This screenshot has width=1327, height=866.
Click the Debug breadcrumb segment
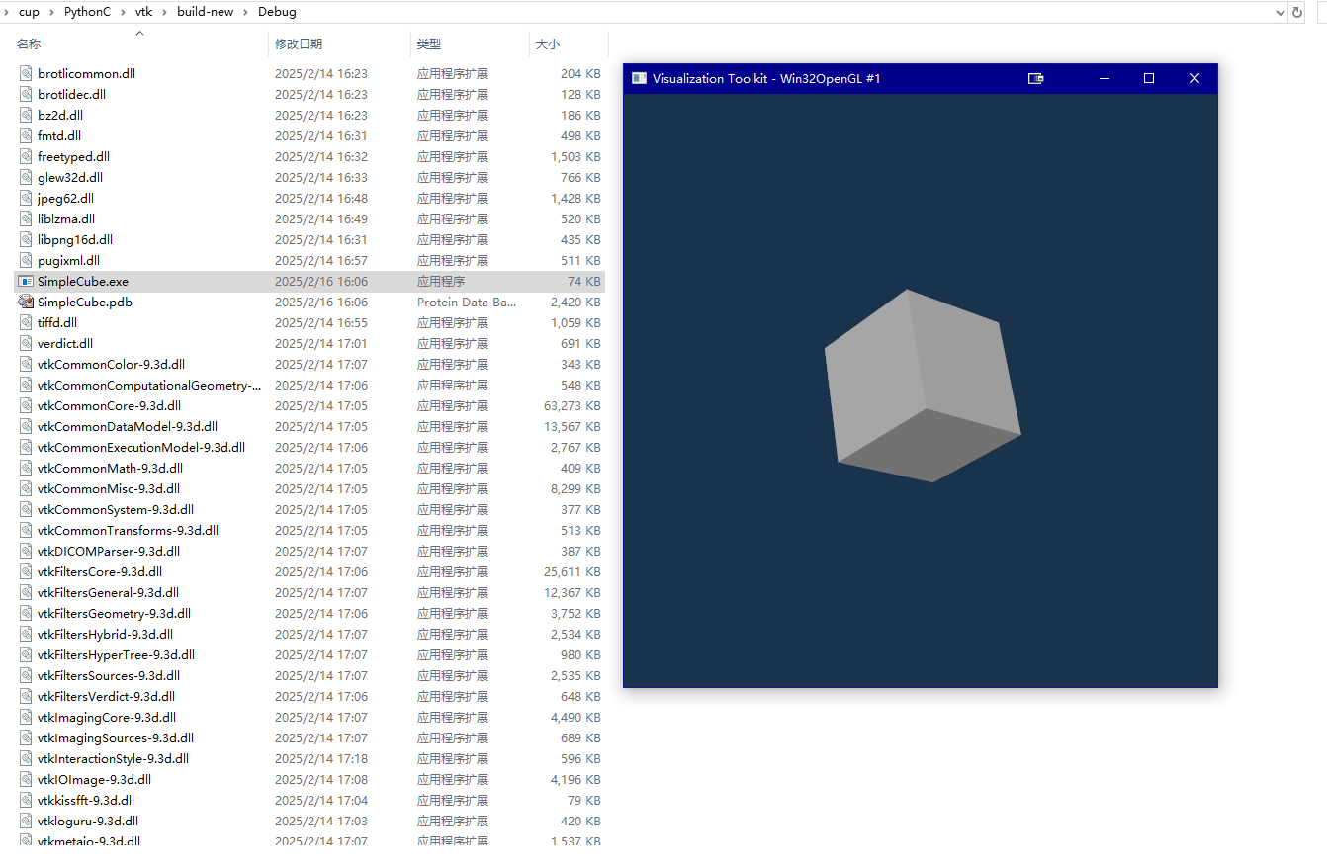277,12
